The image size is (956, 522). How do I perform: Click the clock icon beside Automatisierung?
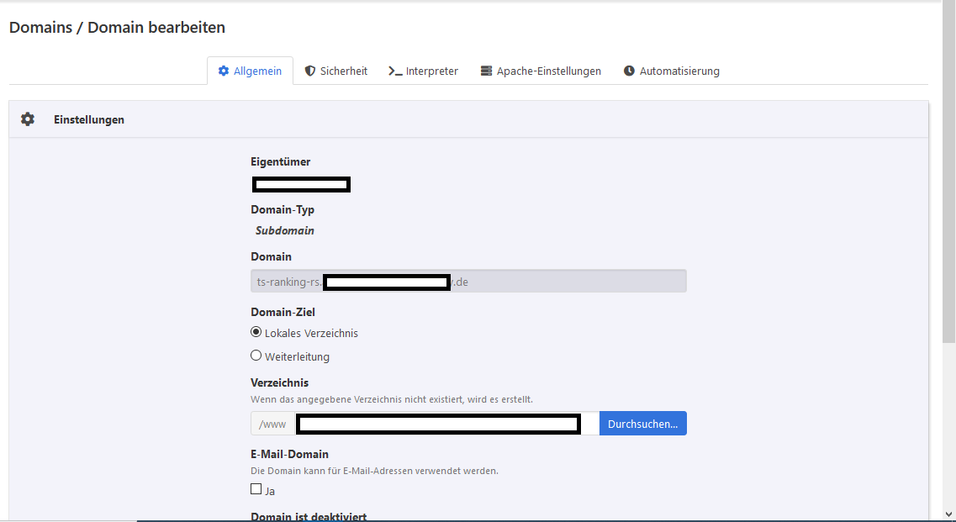[x=629, y=71]
